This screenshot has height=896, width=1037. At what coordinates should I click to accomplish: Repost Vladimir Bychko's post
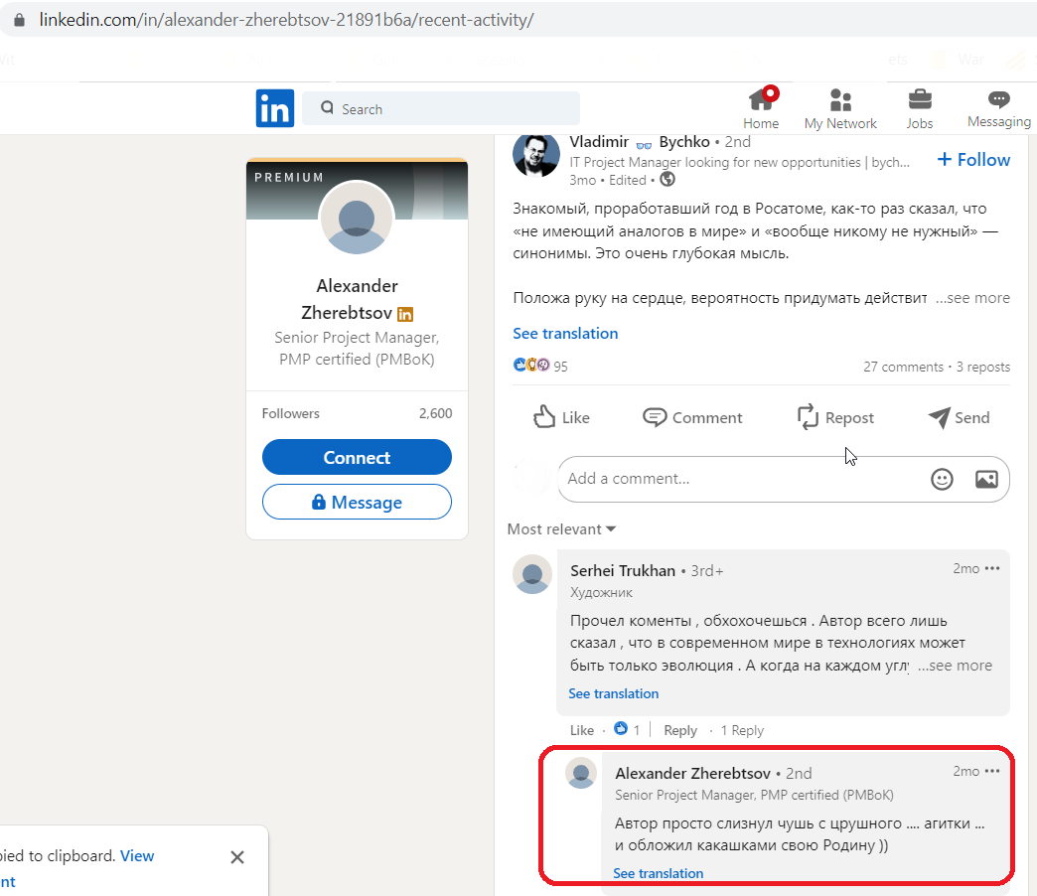[835, 417]
